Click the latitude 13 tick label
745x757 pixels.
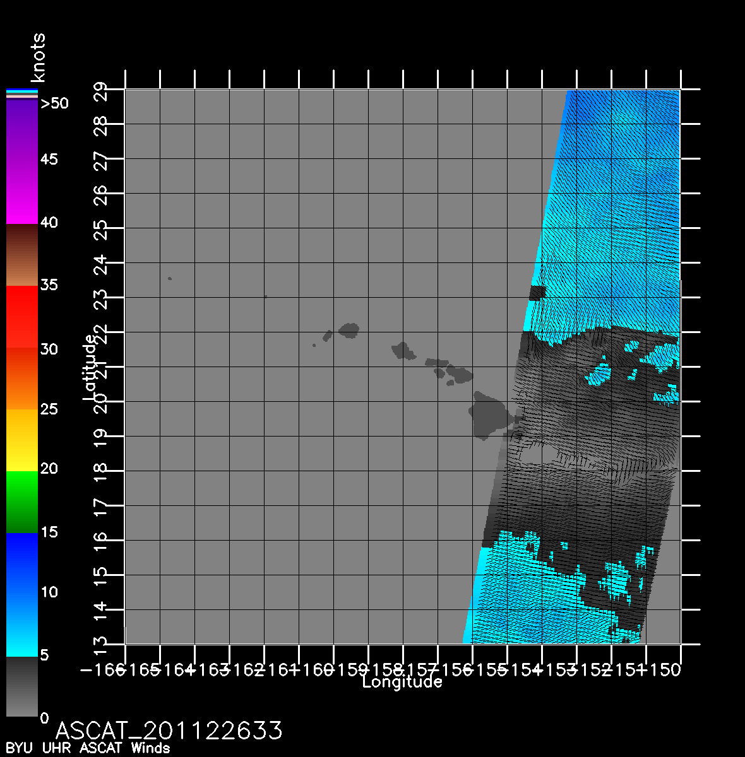[101, 644]
